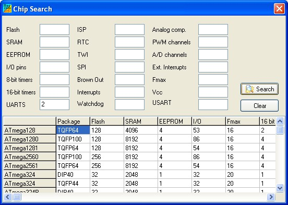Select the A/D channels input box
The width and height of the screenshot is (288, 205).
click(213, 54)
